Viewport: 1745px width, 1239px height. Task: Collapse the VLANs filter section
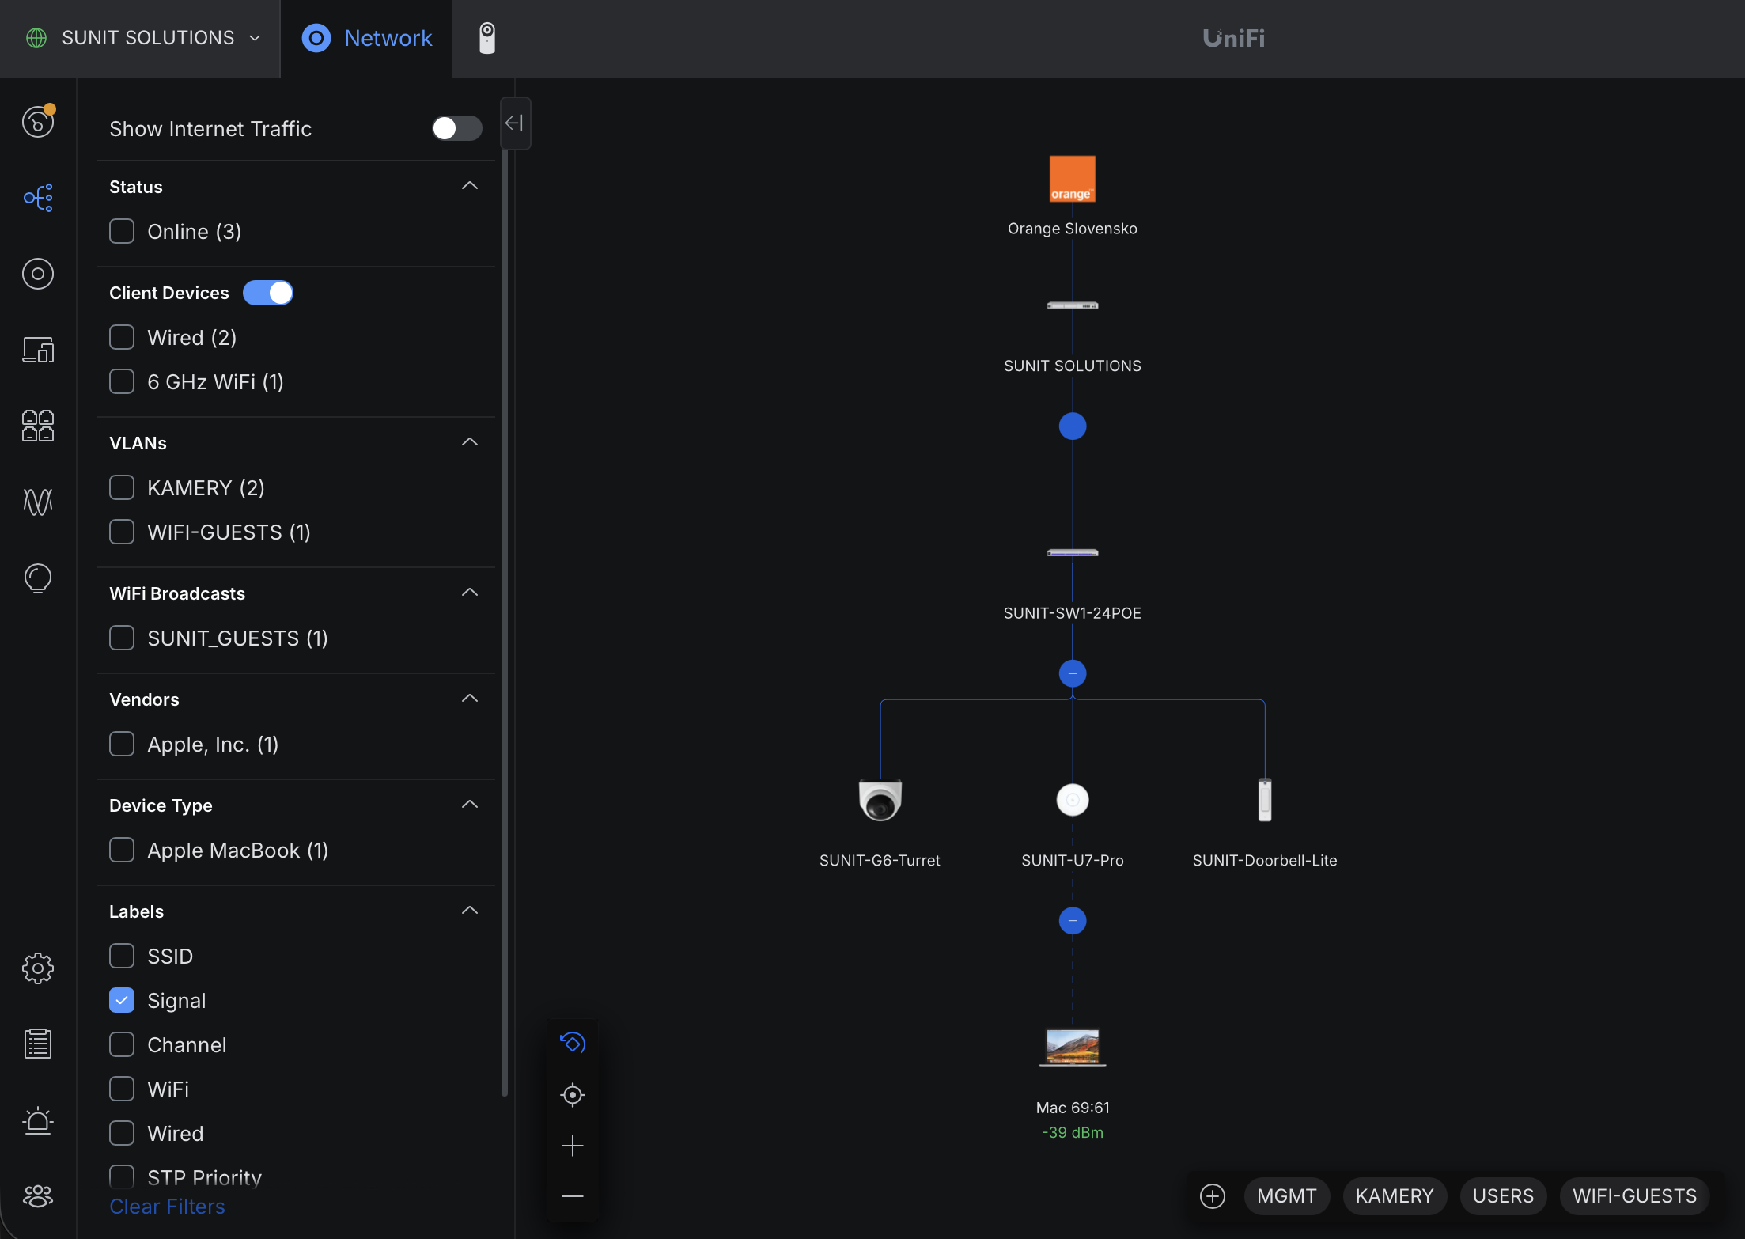coord(469,442)
